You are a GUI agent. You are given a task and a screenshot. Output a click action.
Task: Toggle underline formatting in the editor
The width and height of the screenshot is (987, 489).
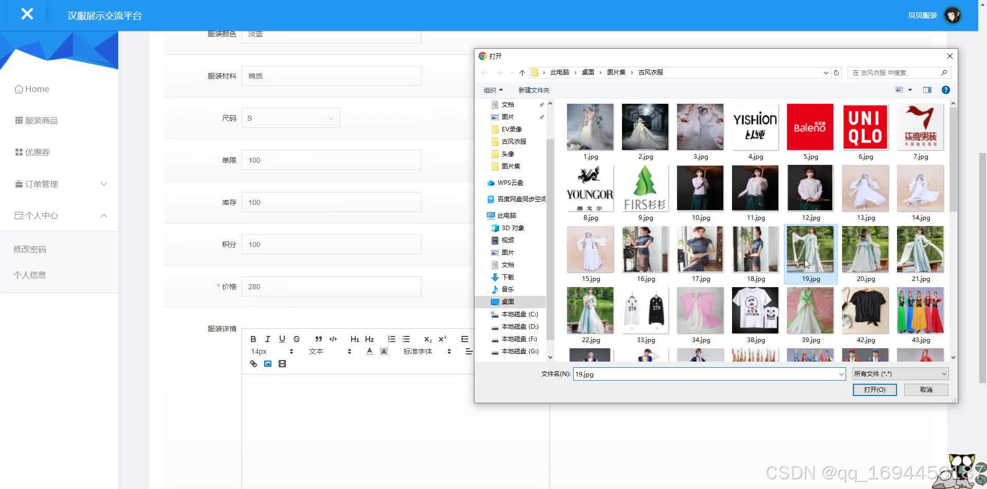click(x=282, y=339)
